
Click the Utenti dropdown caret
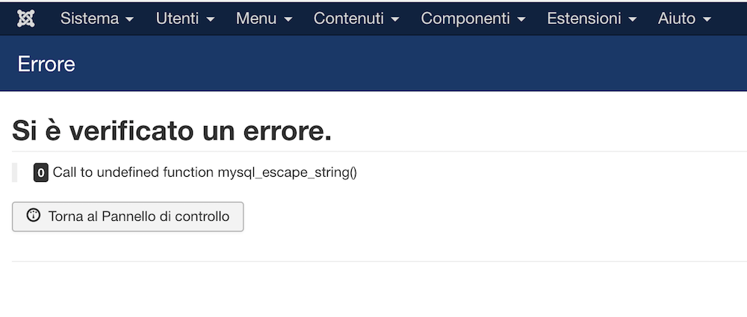pyautogui.click(x=211, y=19)
